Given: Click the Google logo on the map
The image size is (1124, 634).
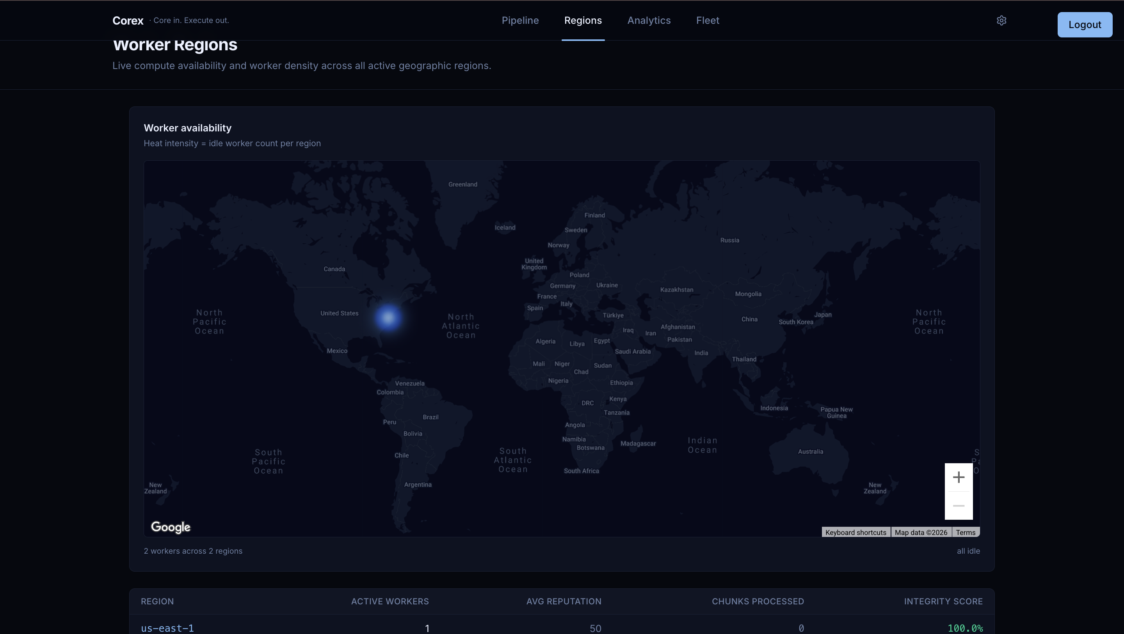Looking at the screenshot, I should (x=171, y=527).
